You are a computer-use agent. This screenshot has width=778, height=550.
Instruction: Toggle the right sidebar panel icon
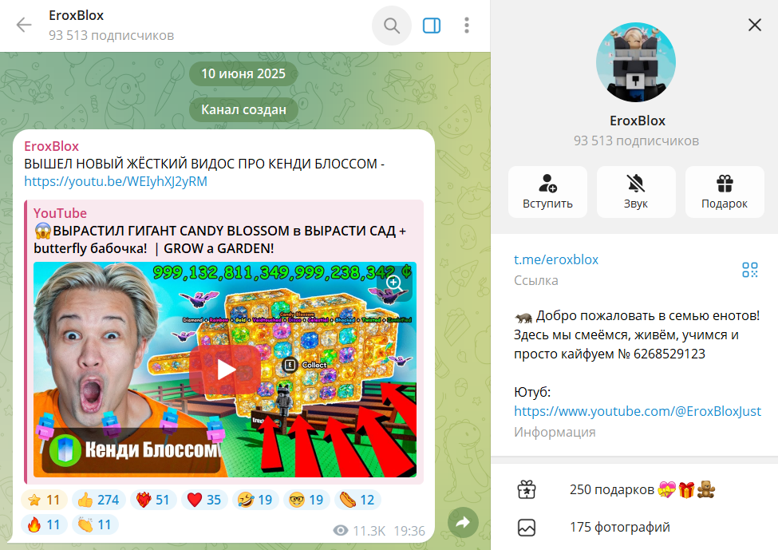coord(431,26)
